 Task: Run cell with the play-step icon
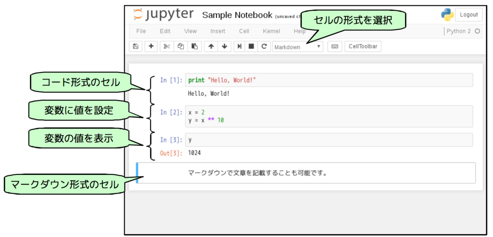pyautogui.click(x=240, y=47)
